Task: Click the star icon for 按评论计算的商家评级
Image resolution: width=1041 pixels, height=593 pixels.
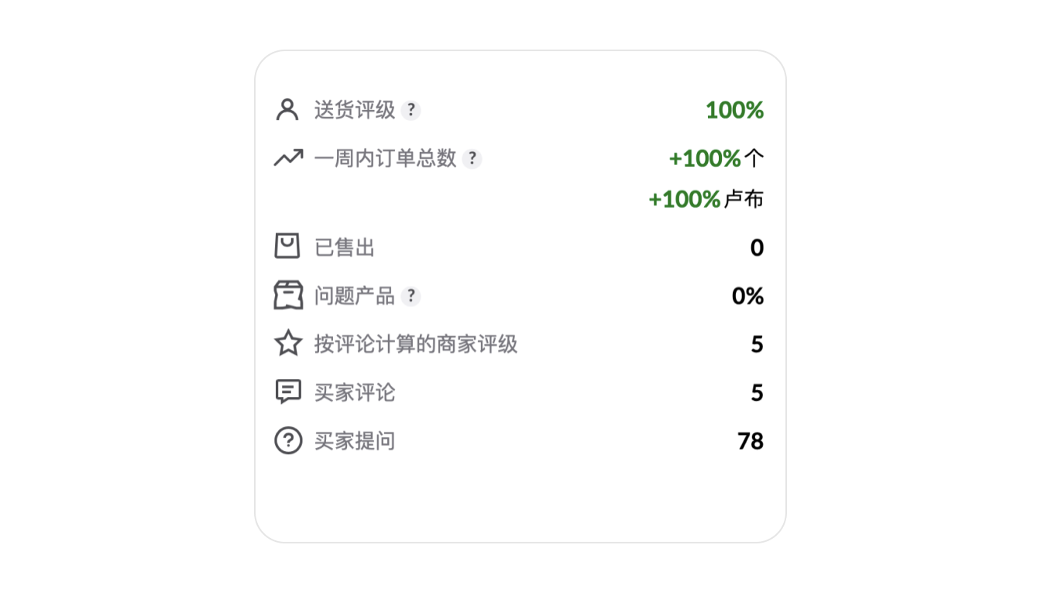Action: (287, 343)
